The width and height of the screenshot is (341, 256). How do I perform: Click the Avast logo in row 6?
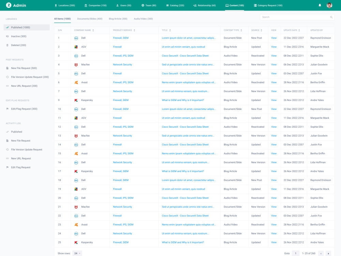pyautogui.click(x=76, y=83)
